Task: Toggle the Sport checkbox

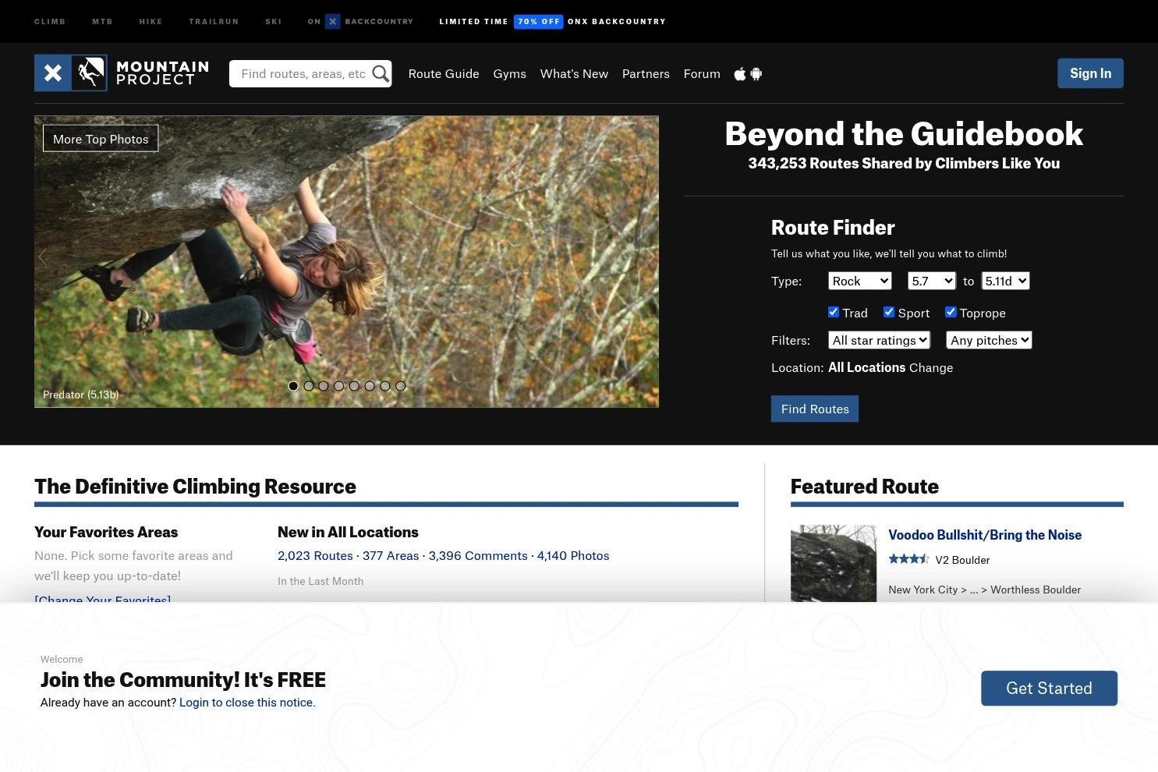Action: [x=889, y=312]
